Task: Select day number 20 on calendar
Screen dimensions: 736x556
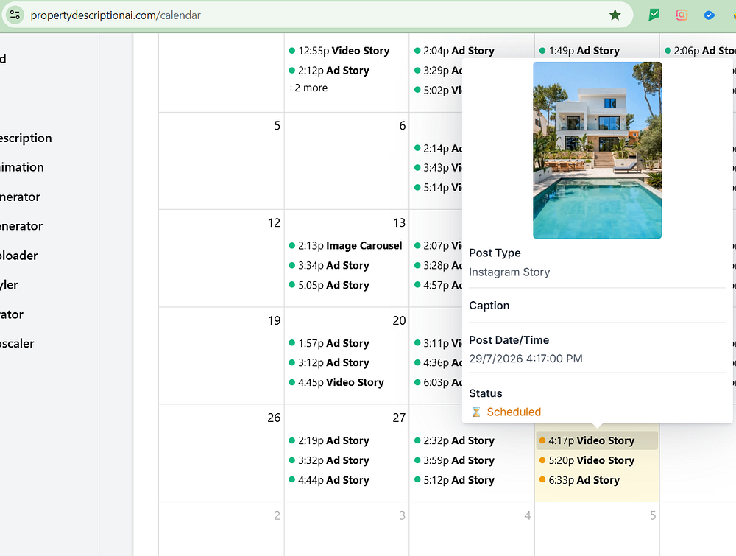Action: (400, 320)
